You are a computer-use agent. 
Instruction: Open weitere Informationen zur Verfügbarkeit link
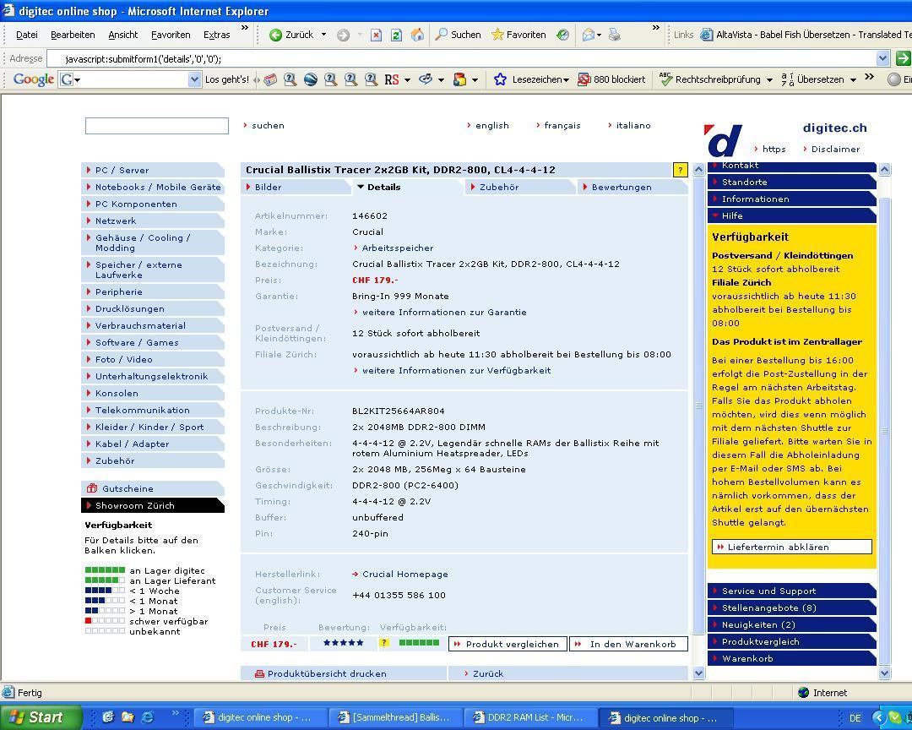point(457,370)
